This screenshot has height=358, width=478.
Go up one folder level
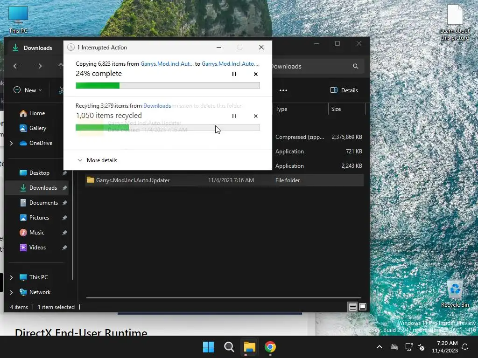tap(61, 66)
